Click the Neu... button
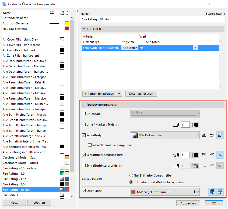 coord(15,203)
